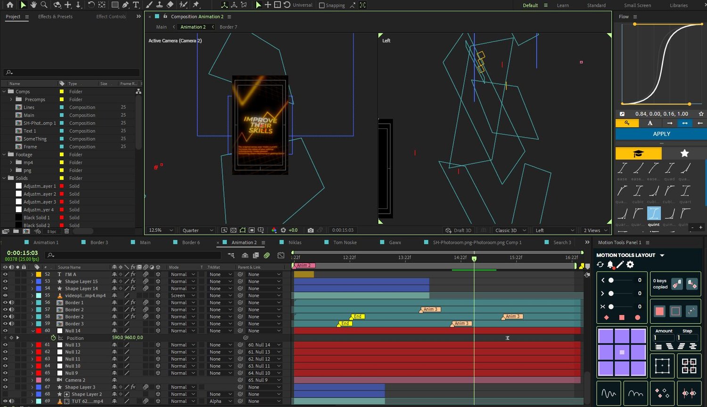Select the Pen tool
Viewport: 707px width, 407px height.
click(125, 5)
